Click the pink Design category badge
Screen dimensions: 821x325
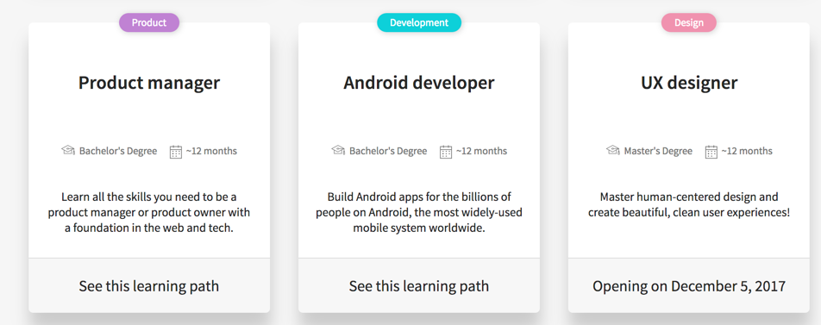pyautogui.click(x=688, y=22)
